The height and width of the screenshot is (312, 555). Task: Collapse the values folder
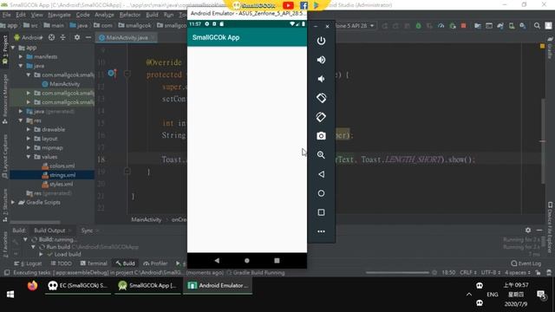tap(29, 157)
